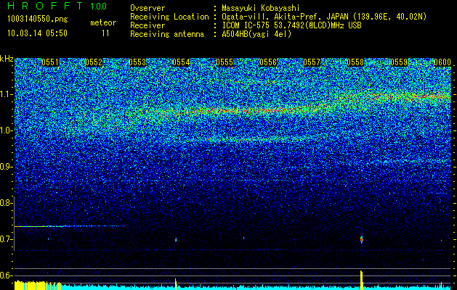Click the small meteor echo near 0554

click(x=176, y=240)
